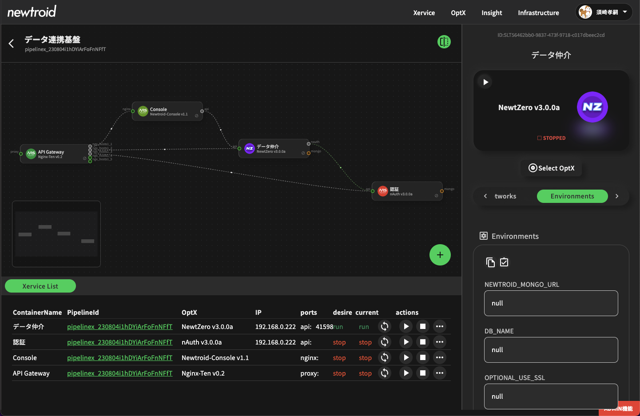Open the OptX menu
640x416 pixels.
click(458, 13)
